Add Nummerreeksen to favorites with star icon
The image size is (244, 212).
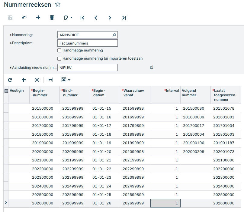coord(58,4)
